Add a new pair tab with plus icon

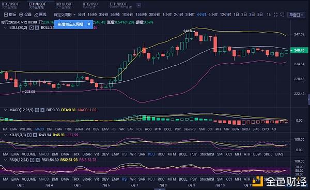[x=139, y=5]
